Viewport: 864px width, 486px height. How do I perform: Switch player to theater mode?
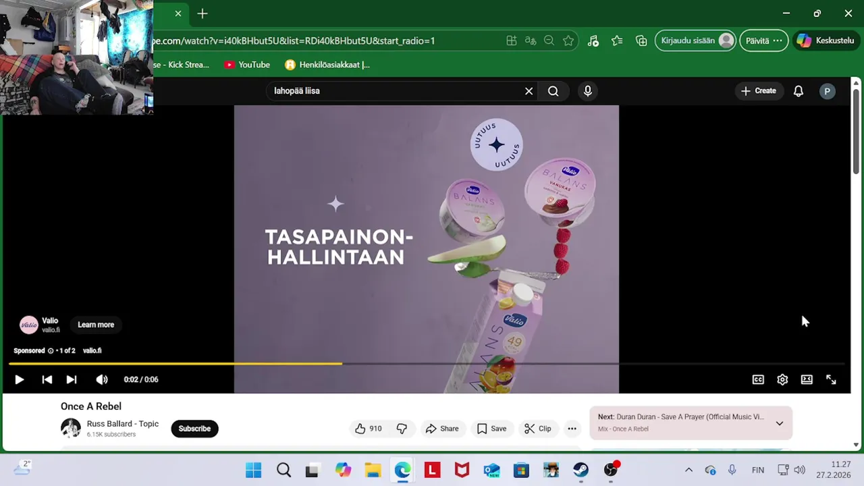(807, 379)
